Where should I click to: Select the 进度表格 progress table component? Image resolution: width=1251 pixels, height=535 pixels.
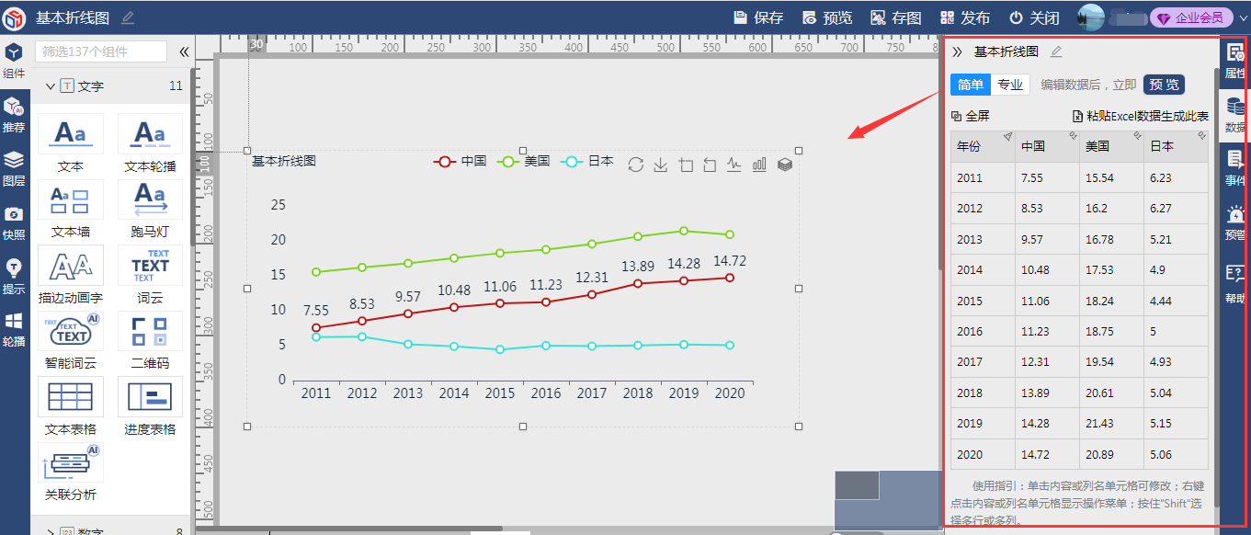[x=150, y=406]
